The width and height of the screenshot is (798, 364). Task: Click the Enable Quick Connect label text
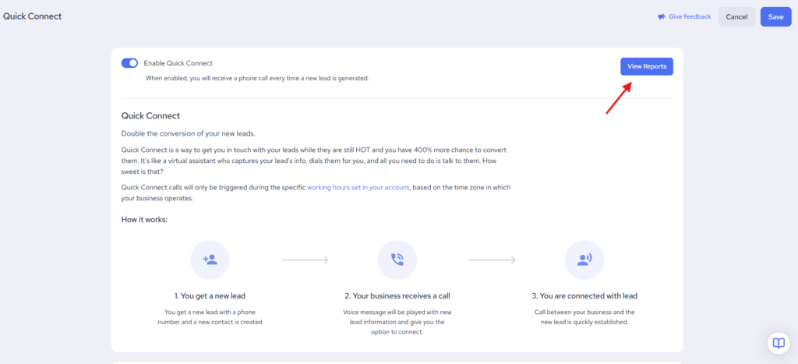click(x=178, y=63)
